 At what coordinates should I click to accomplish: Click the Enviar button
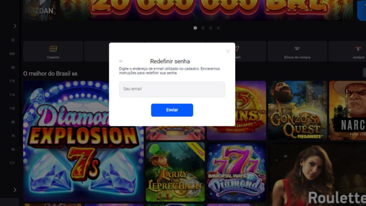(172, 110)
